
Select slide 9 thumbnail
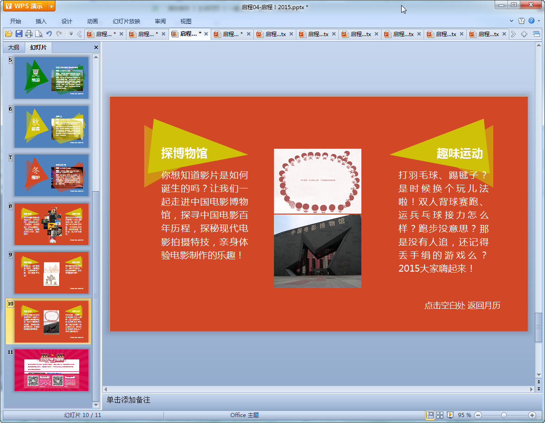(51, 273)
